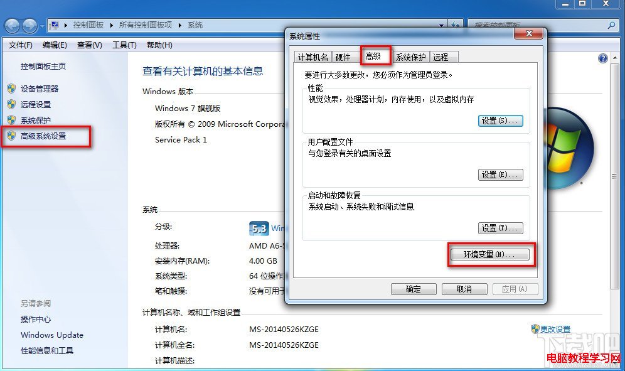Image resolution: width=625 pixels, height=371 pixels.
Task: Open the 高级系统设置 link
Action: tap(43, 136)
